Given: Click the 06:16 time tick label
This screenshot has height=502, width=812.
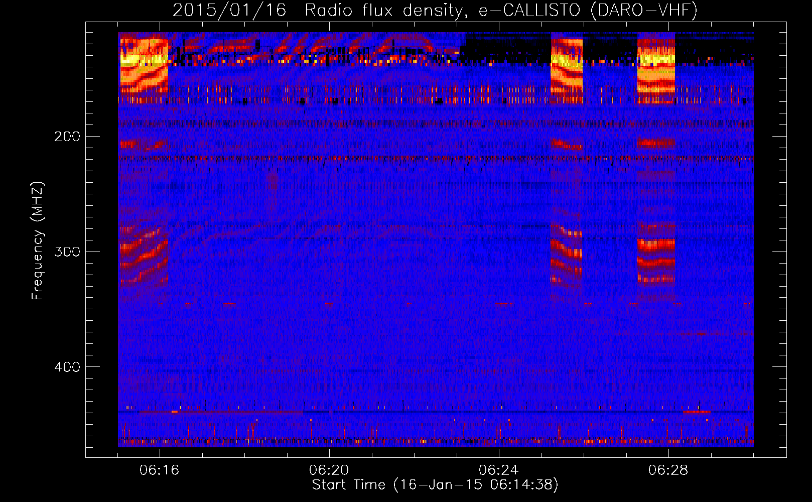Looking at the screenshot, I should click(x=160, y=470).
